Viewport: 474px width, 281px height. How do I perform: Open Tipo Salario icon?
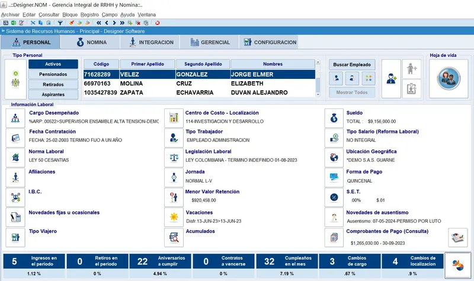334,138
